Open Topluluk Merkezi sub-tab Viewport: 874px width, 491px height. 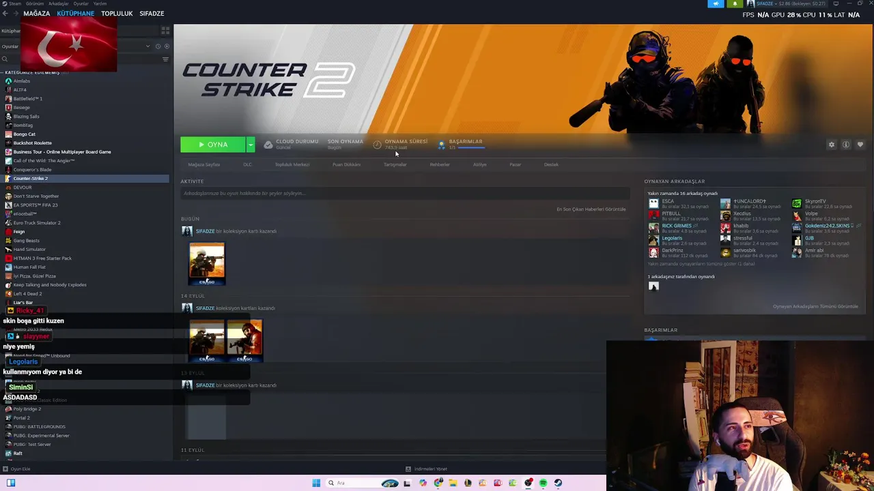292,164
